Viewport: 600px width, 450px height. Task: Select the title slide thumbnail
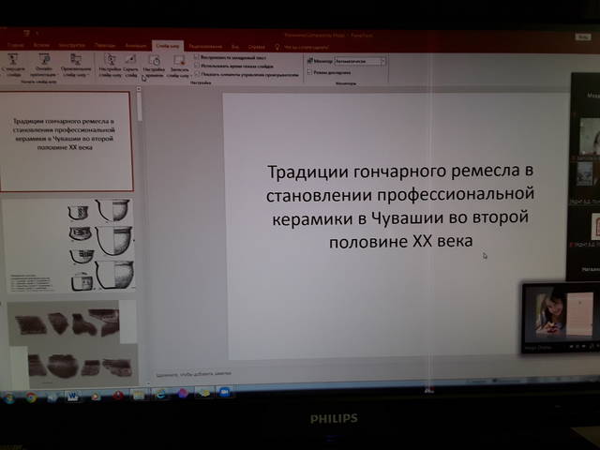[x=66, y=142]
